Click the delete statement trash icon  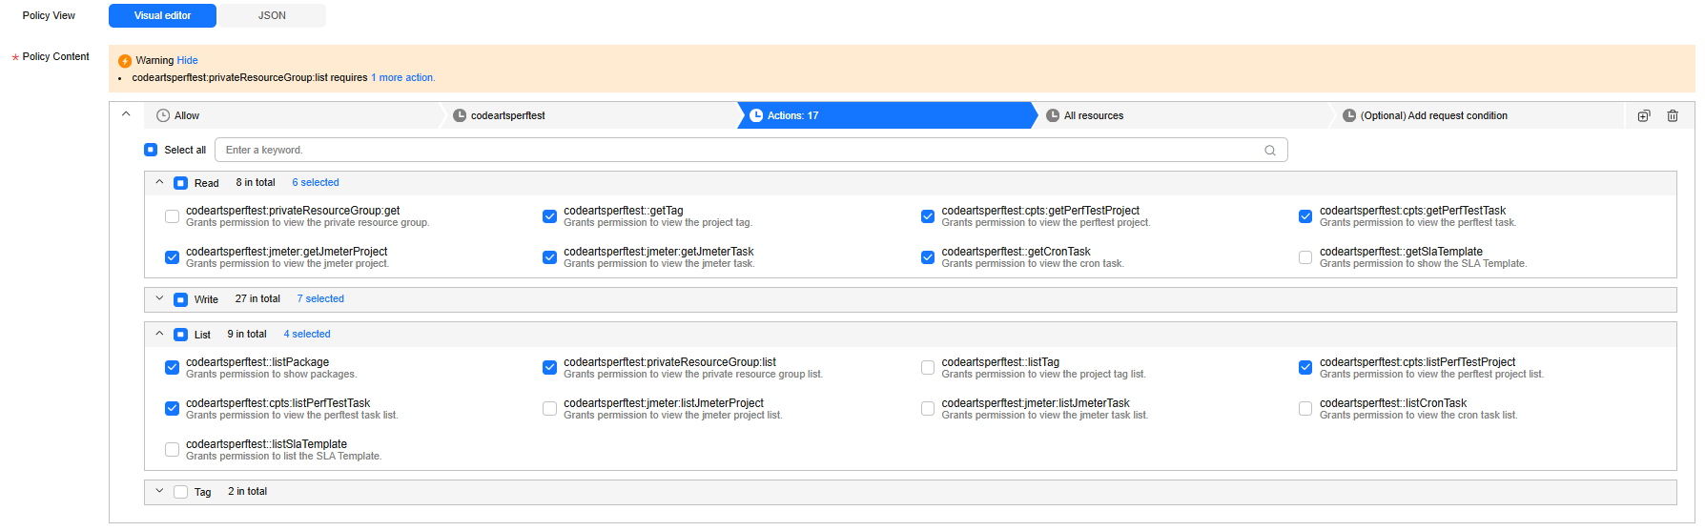[1673, 115]
